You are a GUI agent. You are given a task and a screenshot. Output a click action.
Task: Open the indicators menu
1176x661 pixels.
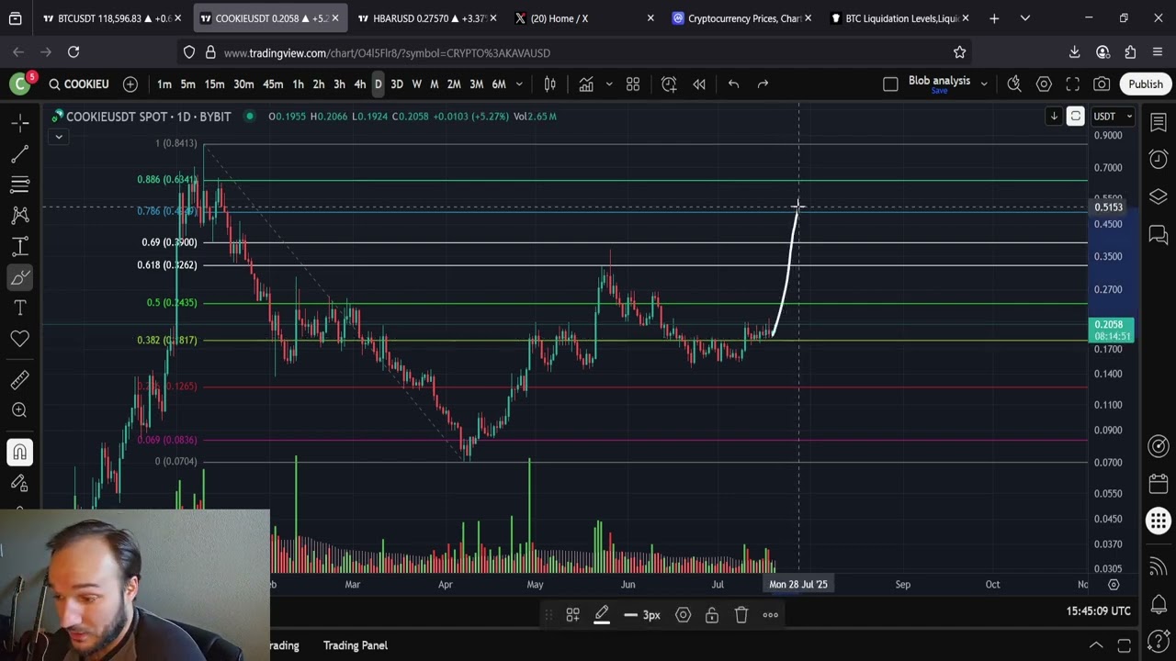point(586,84)
